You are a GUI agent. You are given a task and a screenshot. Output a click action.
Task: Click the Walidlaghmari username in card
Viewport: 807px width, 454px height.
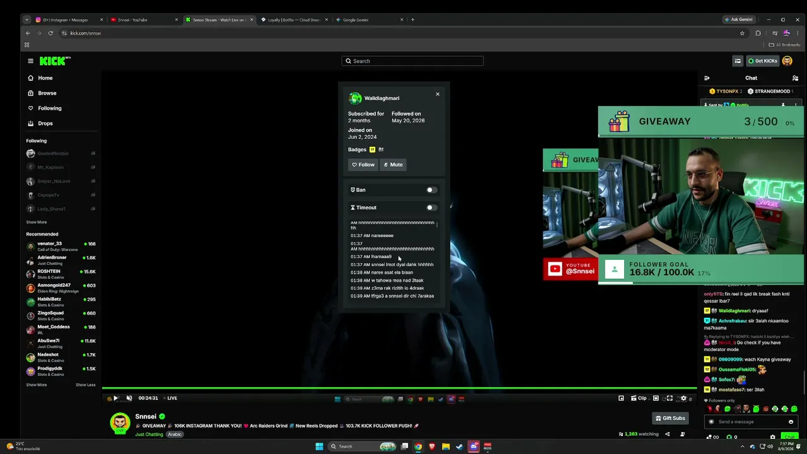click(x=381, y=98)
